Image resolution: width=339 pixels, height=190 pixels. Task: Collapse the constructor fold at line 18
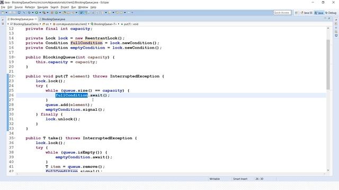pyautogui.click(x=15, y=57)
